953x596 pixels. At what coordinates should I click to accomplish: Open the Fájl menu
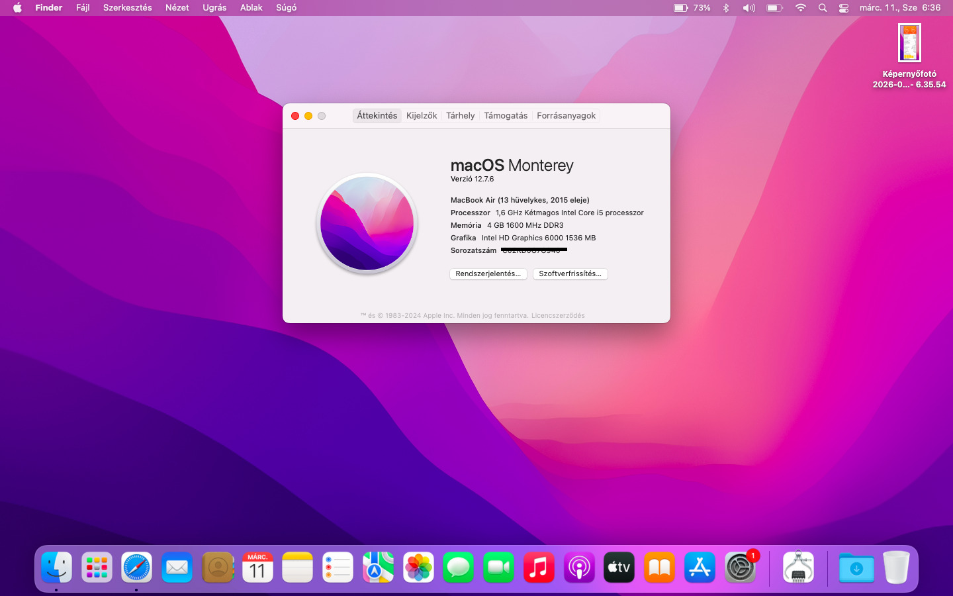83,8
